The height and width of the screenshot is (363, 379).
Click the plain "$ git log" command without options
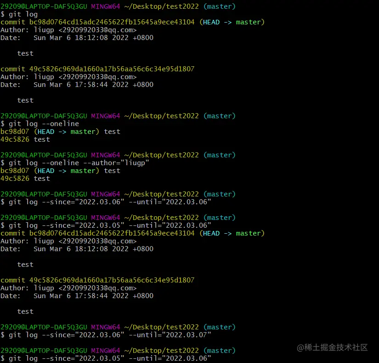pos(19,14)
